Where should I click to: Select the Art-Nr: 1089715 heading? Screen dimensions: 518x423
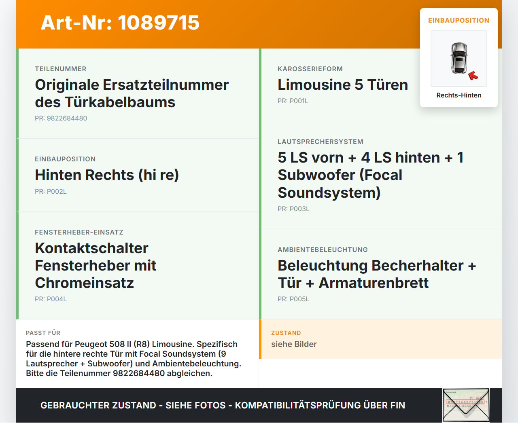(120, 23)
